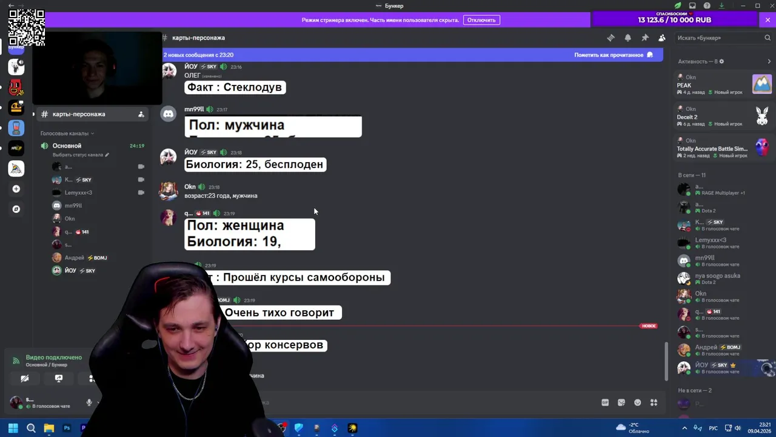Select the message text возраст:23 года, мужчина
This screenshot has width=776, height=437.
click(221, 195)
